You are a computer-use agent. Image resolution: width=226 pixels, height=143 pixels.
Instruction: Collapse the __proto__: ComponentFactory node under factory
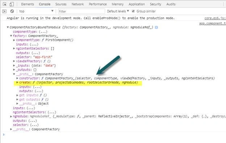pyautogui.click(x=14, y=74)
